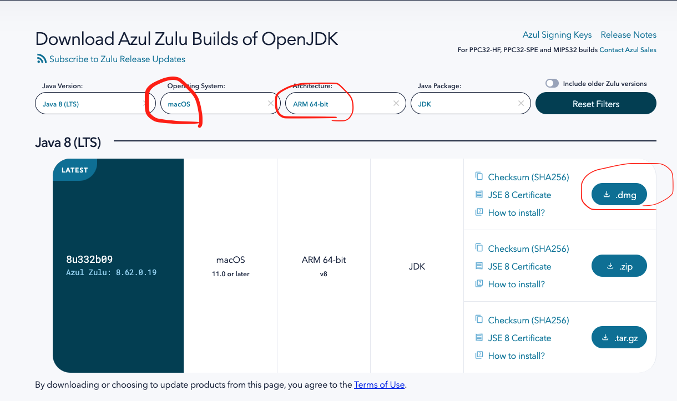The height and width of the screenshot is (401, 677).
Task: Click the LATEST badge on the card
Action: point(74,170)
